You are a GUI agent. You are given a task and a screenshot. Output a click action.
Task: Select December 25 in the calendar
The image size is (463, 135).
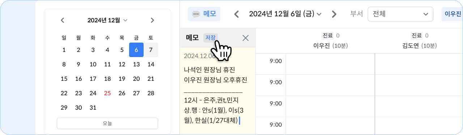(x=107, y=93)
